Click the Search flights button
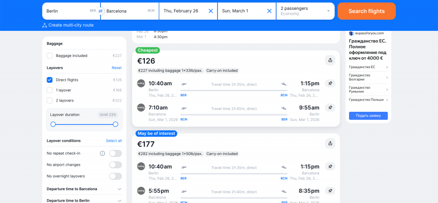Screen dimensions: 438x203 366,11
